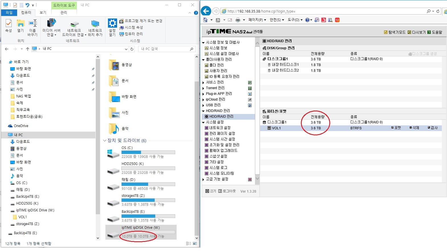Click the File Explorer help question icon
This screenshot has height=251, width=447.
coord(196,13)
